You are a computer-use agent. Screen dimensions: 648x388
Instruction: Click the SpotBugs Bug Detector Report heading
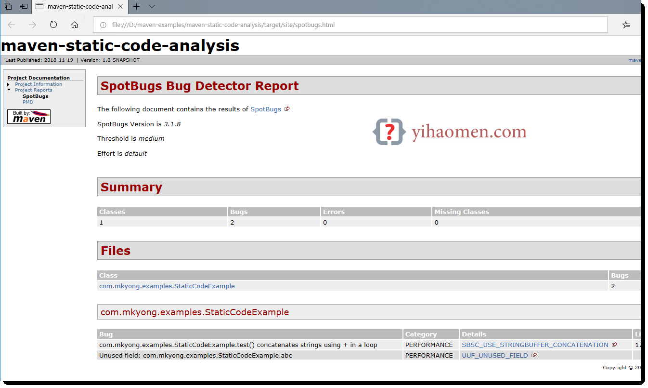[200, 86]
